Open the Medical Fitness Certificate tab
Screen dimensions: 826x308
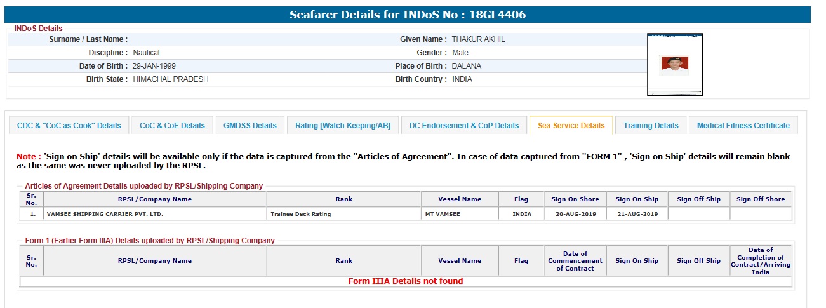(x=743, y=126)
